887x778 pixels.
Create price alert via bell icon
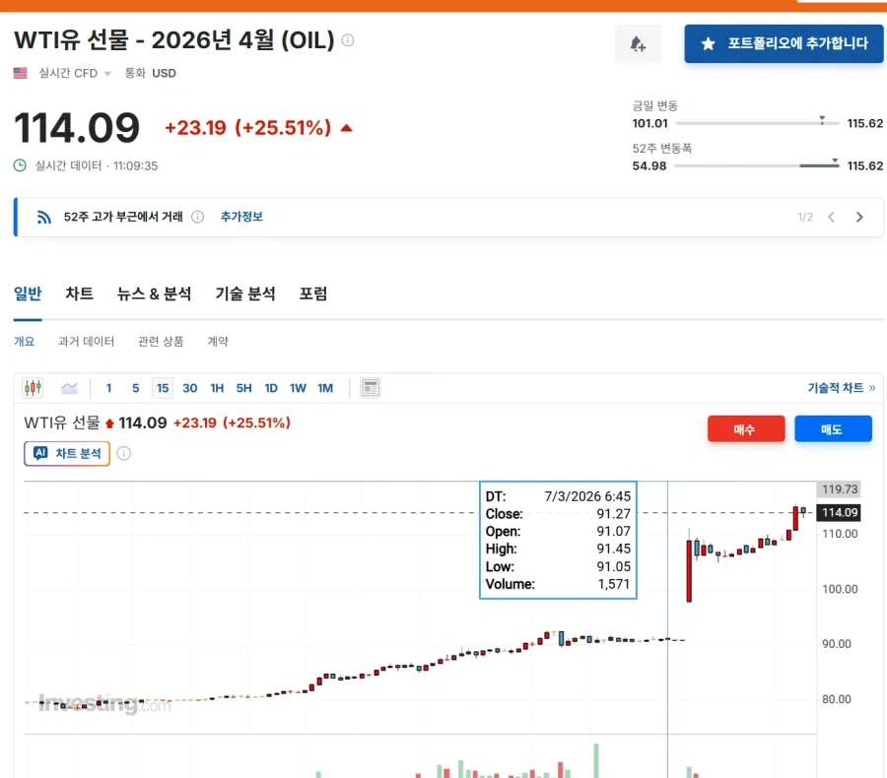coord(638,44)
